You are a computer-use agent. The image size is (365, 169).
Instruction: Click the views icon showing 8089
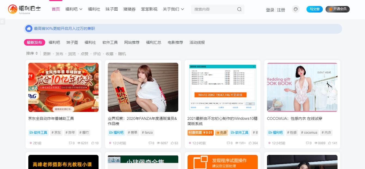click(316, 143)
